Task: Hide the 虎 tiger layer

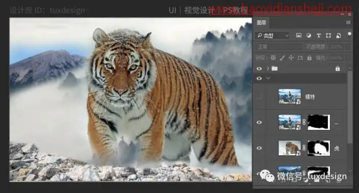Action: [x=259, y=148]
